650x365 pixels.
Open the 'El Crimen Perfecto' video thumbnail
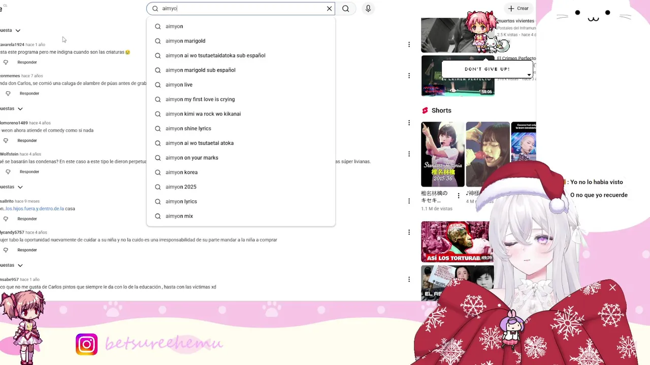click(x=458, y=76)
